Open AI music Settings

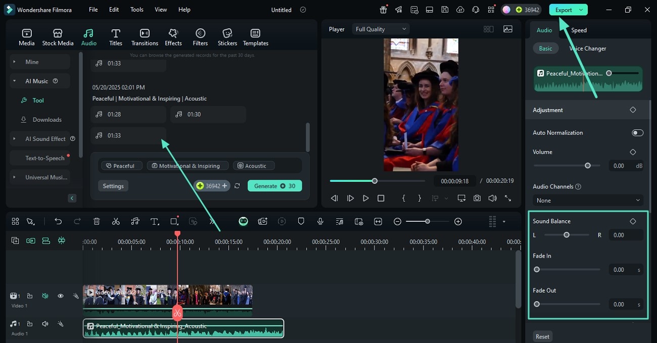click(x=113, y=186)
